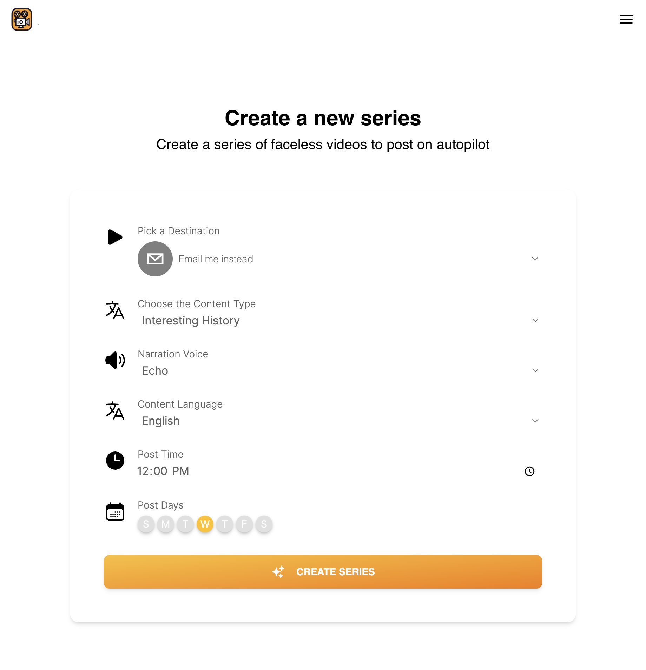Viewport: 646px width, 670px height.
Task: Click the play icon next to Pick a Destination
Action: (x=115, y=237)
